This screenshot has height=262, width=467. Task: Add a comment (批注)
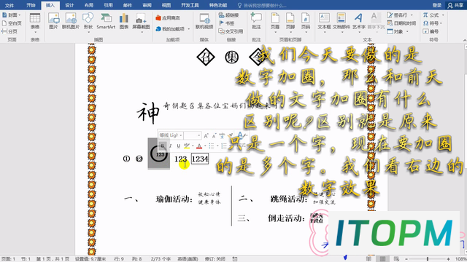coord(256,21)
